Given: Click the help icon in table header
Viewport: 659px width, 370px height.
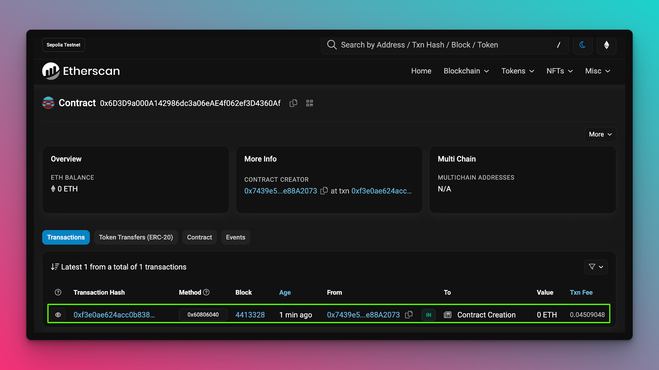Looking at the screenshot, I should pyautogui.click(x=58, y=293).
